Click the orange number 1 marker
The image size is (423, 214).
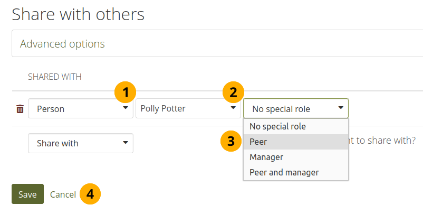125,92
